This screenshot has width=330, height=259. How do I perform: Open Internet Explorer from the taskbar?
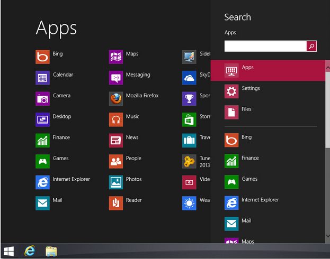pos(30,251)
